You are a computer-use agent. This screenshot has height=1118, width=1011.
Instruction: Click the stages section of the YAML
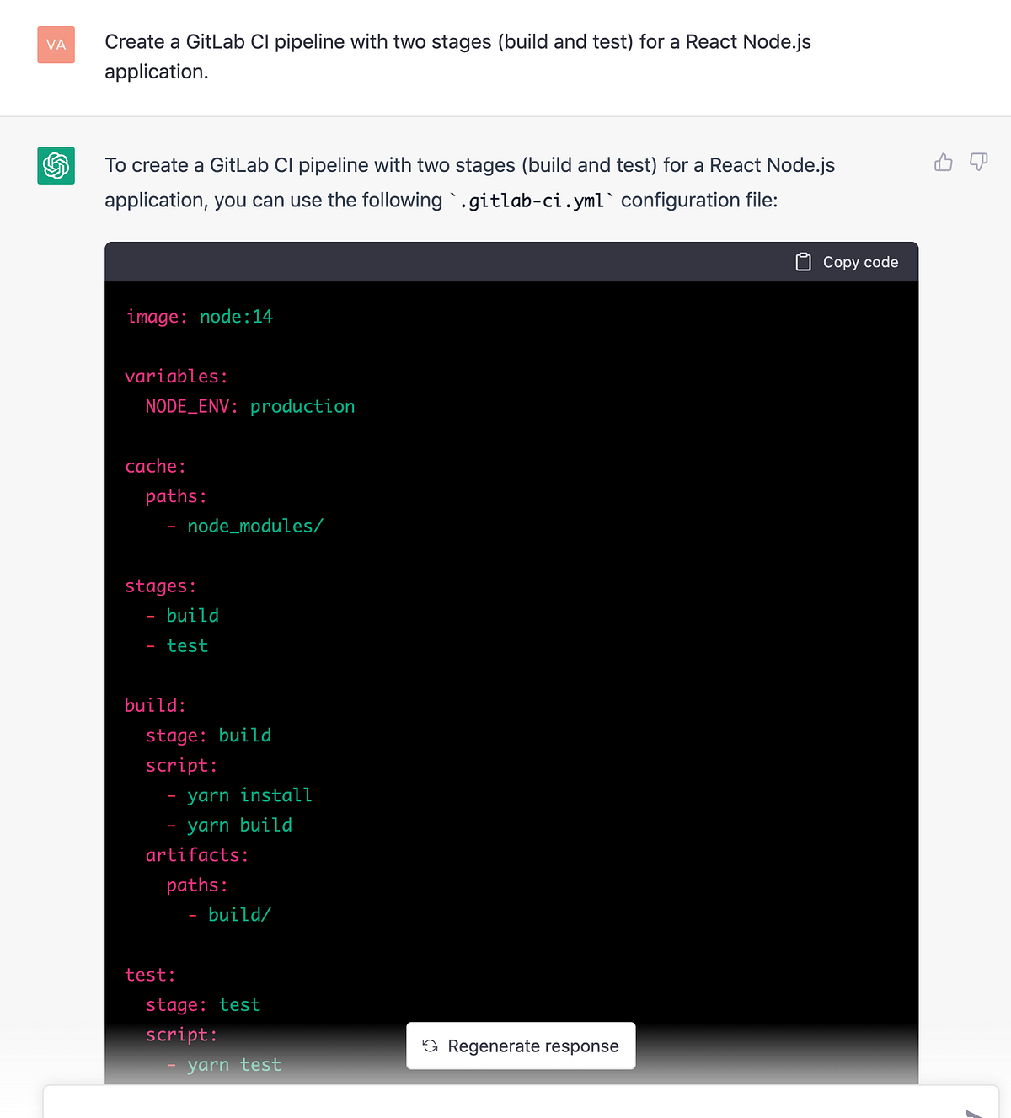pos(160,586)
